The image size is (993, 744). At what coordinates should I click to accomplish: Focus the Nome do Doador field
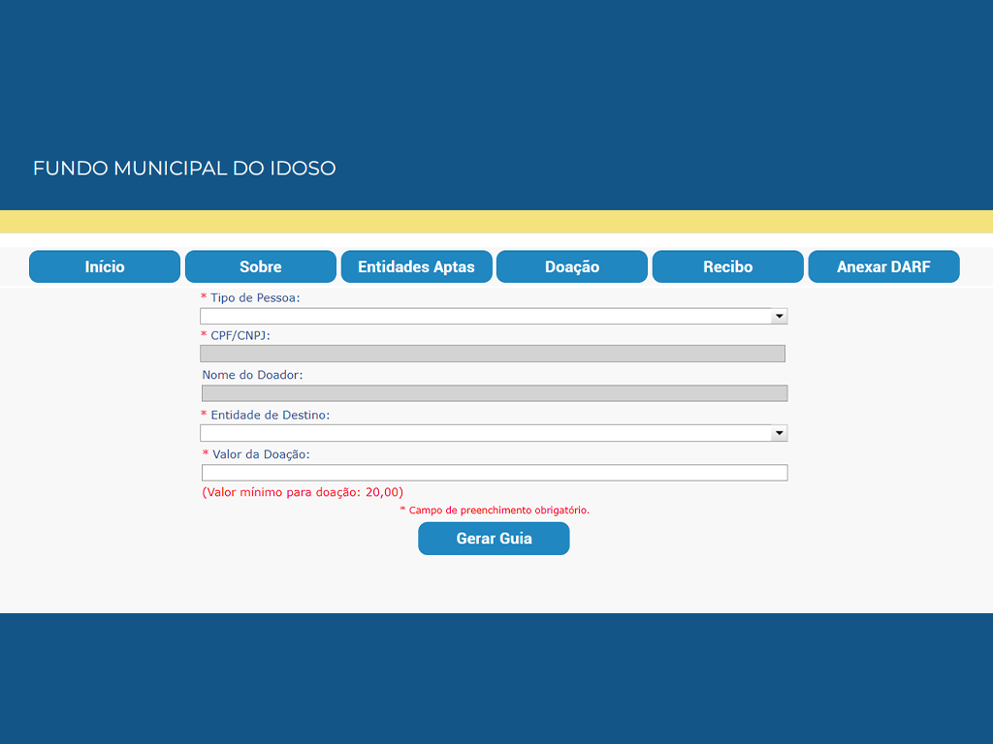point(494,393)
